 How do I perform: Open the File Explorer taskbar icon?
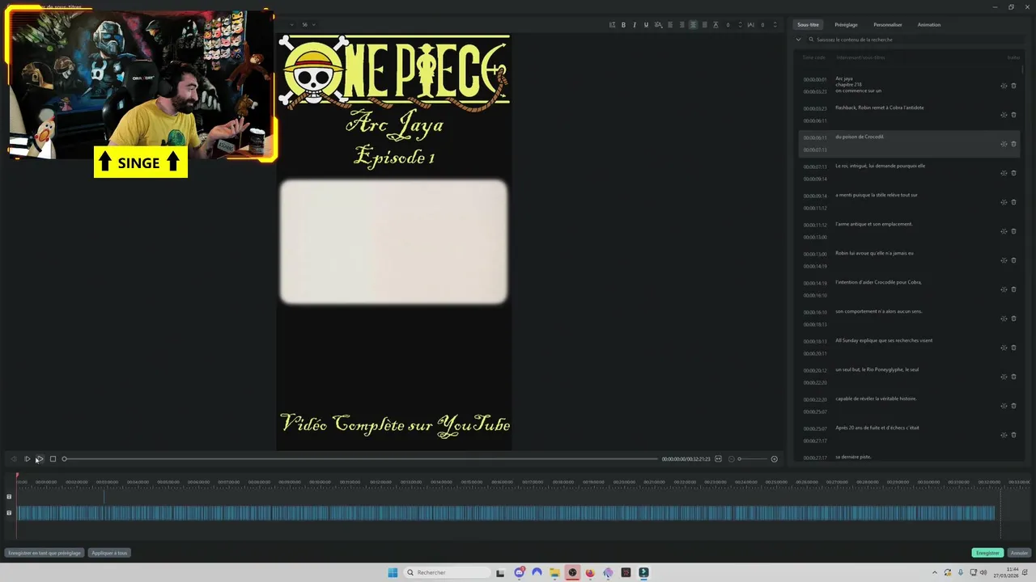(x=554, y=572)
